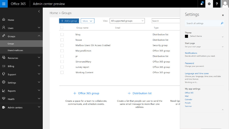Click the black Default theme swatch
The image size is (229, 129).
click(x=187, y=36)
